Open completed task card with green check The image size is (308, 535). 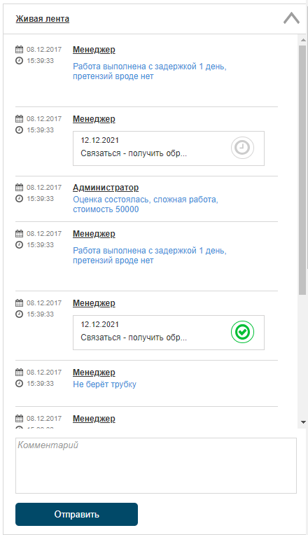[169, 333]
